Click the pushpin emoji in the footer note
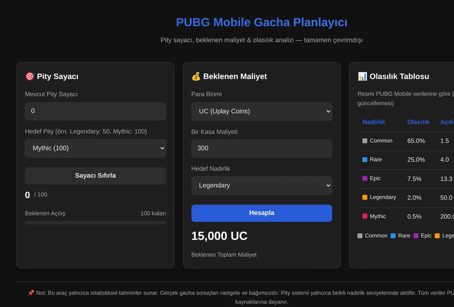Image resolution: width=454 pixels, height=307 pixels. (31, 293)
